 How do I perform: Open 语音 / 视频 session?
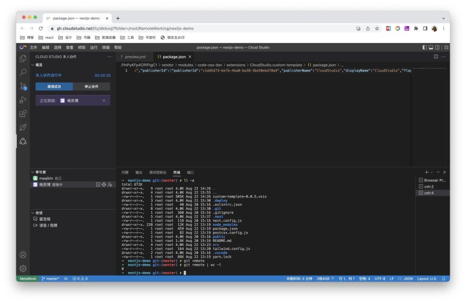pos(48,225)
